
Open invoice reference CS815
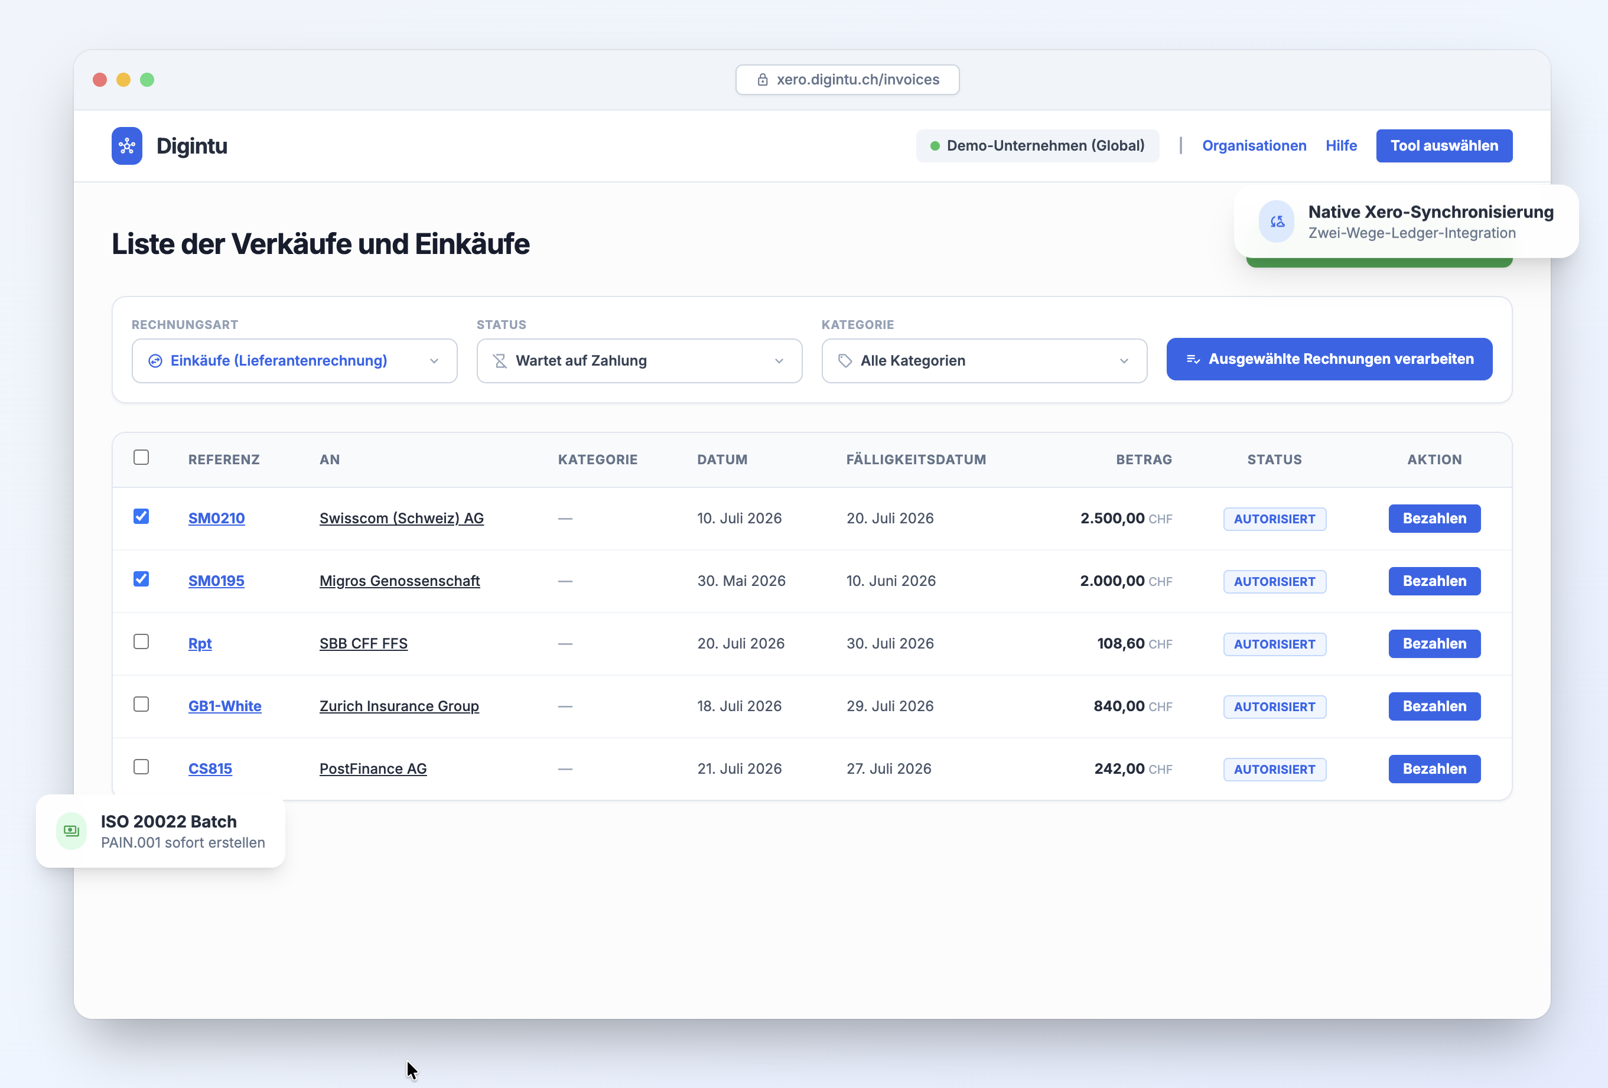(210, 769)
